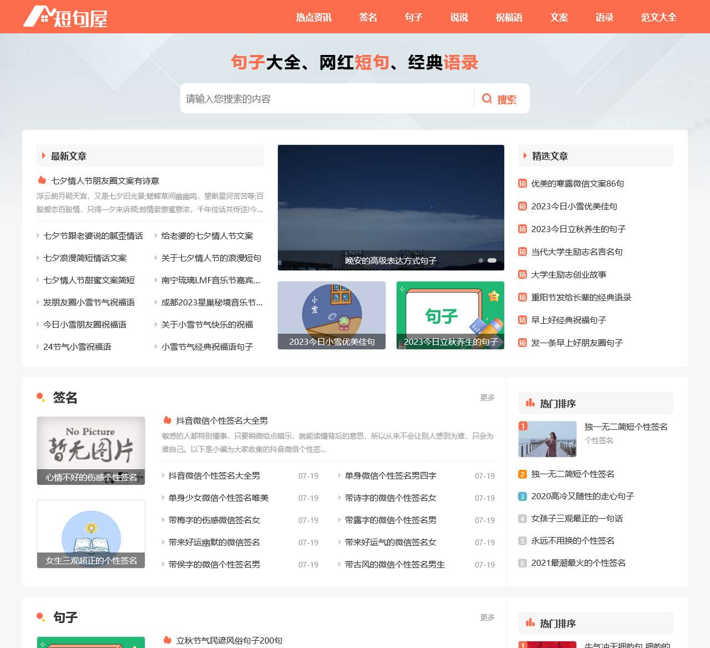The height and width of the screenshot is (648, 710).
Task: Expand 更多 in the 句子 section
Action: click(487, 617)
